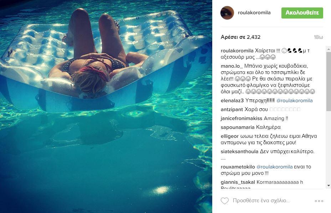Click the pool float photo
Viewport: 331px width, 213px height.
pos(106,106)
